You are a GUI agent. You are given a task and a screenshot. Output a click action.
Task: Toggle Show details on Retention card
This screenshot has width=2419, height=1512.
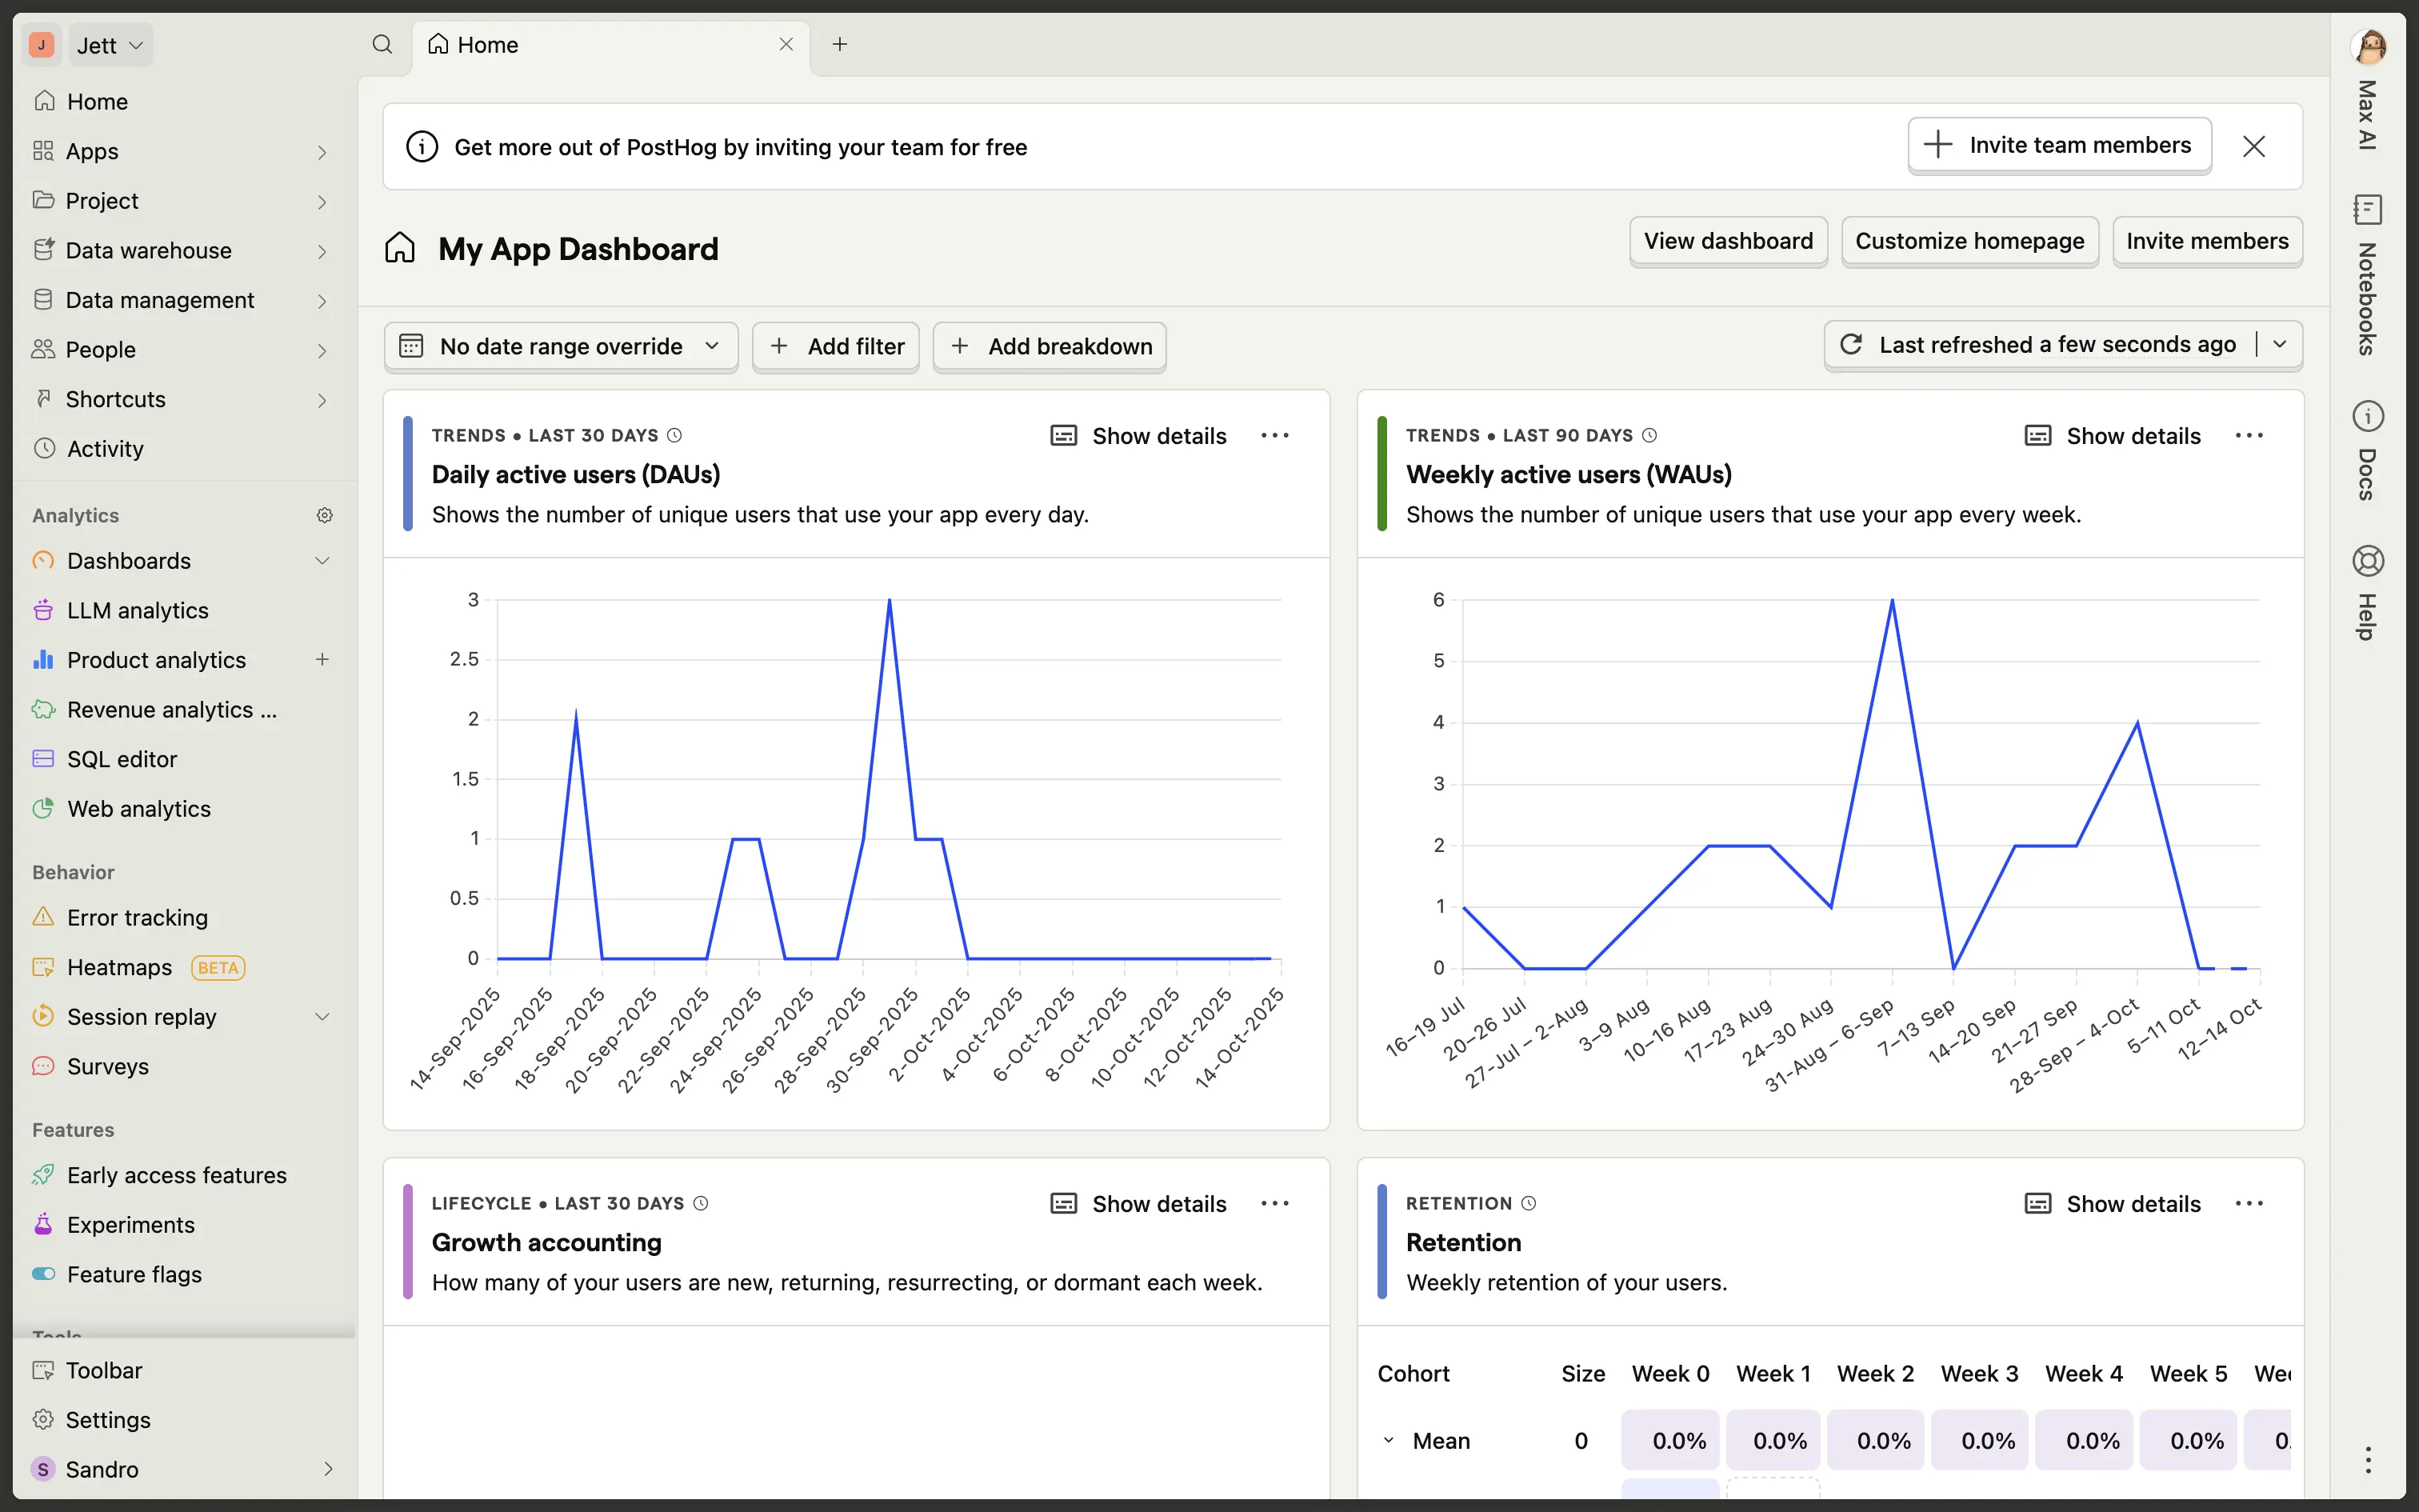(x=2113, y=1204)
